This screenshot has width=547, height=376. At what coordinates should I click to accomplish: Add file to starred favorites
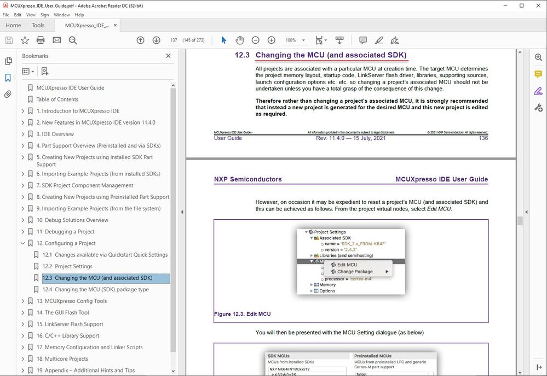(25, 40)
